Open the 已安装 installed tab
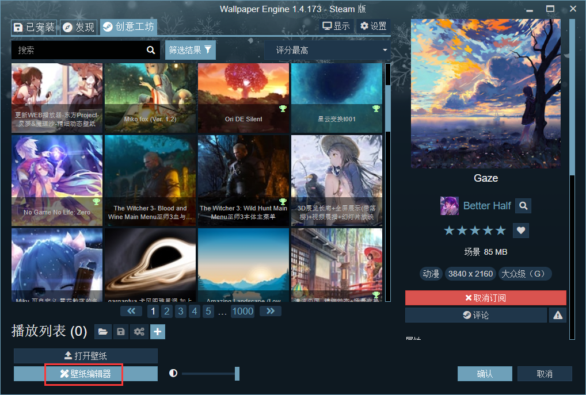The height and width of the screenshot is (395, 586). coord(34,27)
